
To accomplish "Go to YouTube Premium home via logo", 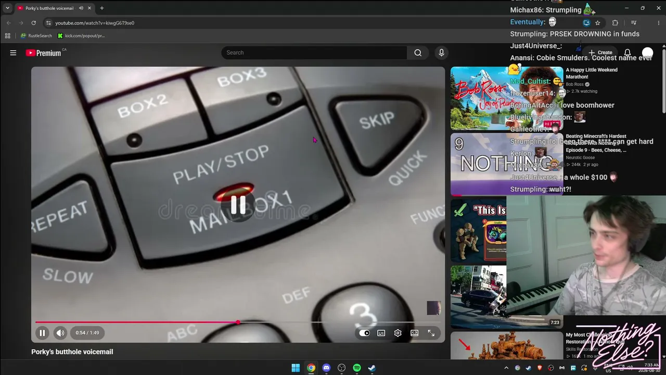I will [x=43, y=53].
